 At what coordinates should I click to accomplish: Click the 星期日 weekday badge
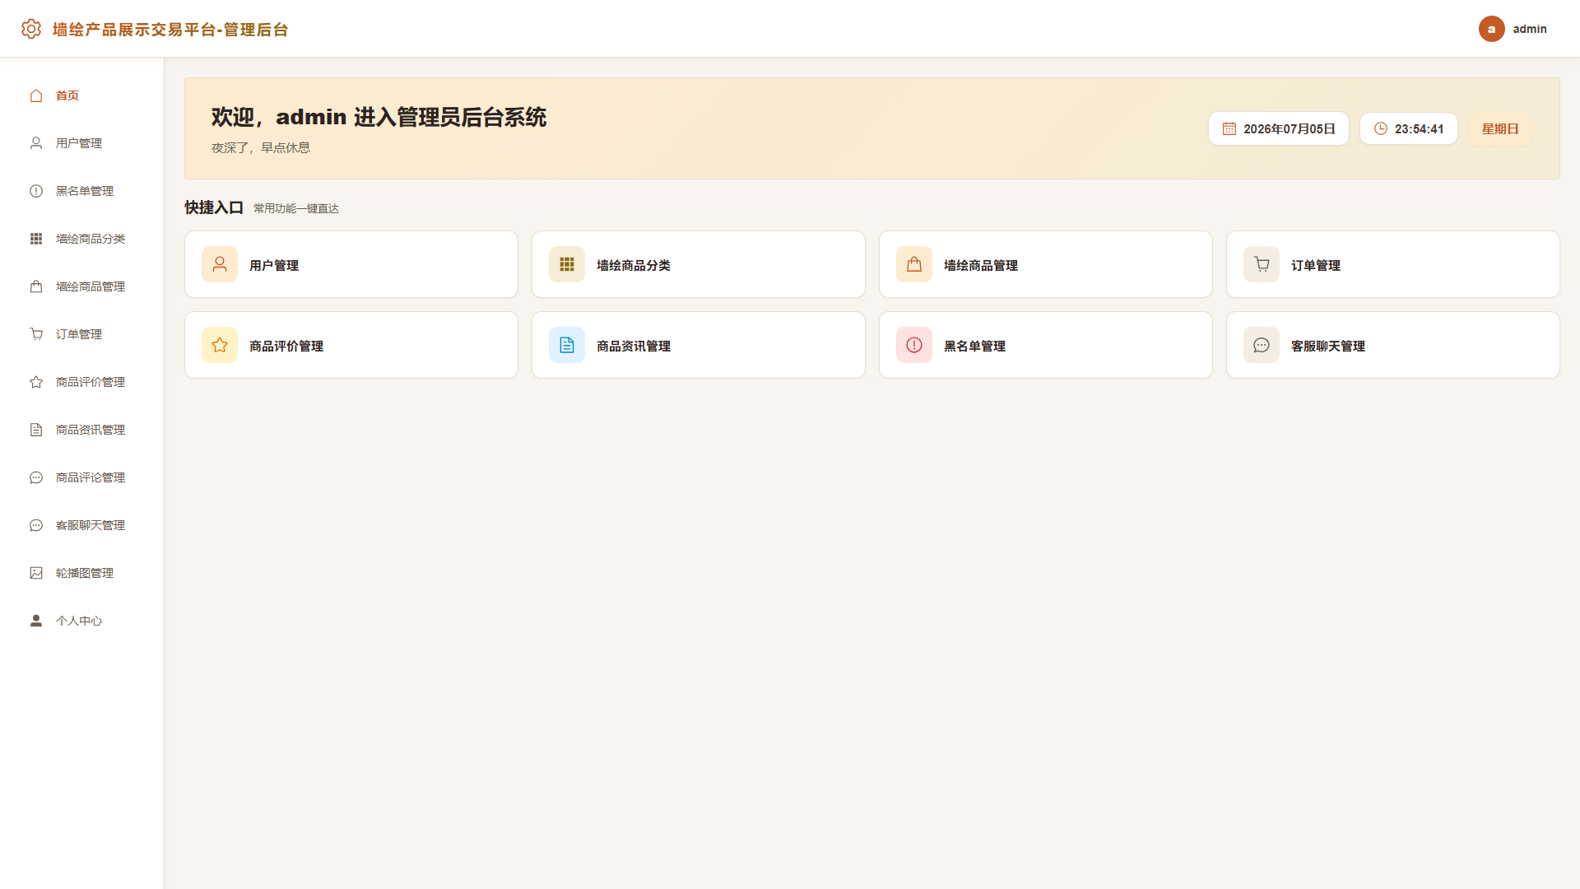[1500, 128]
